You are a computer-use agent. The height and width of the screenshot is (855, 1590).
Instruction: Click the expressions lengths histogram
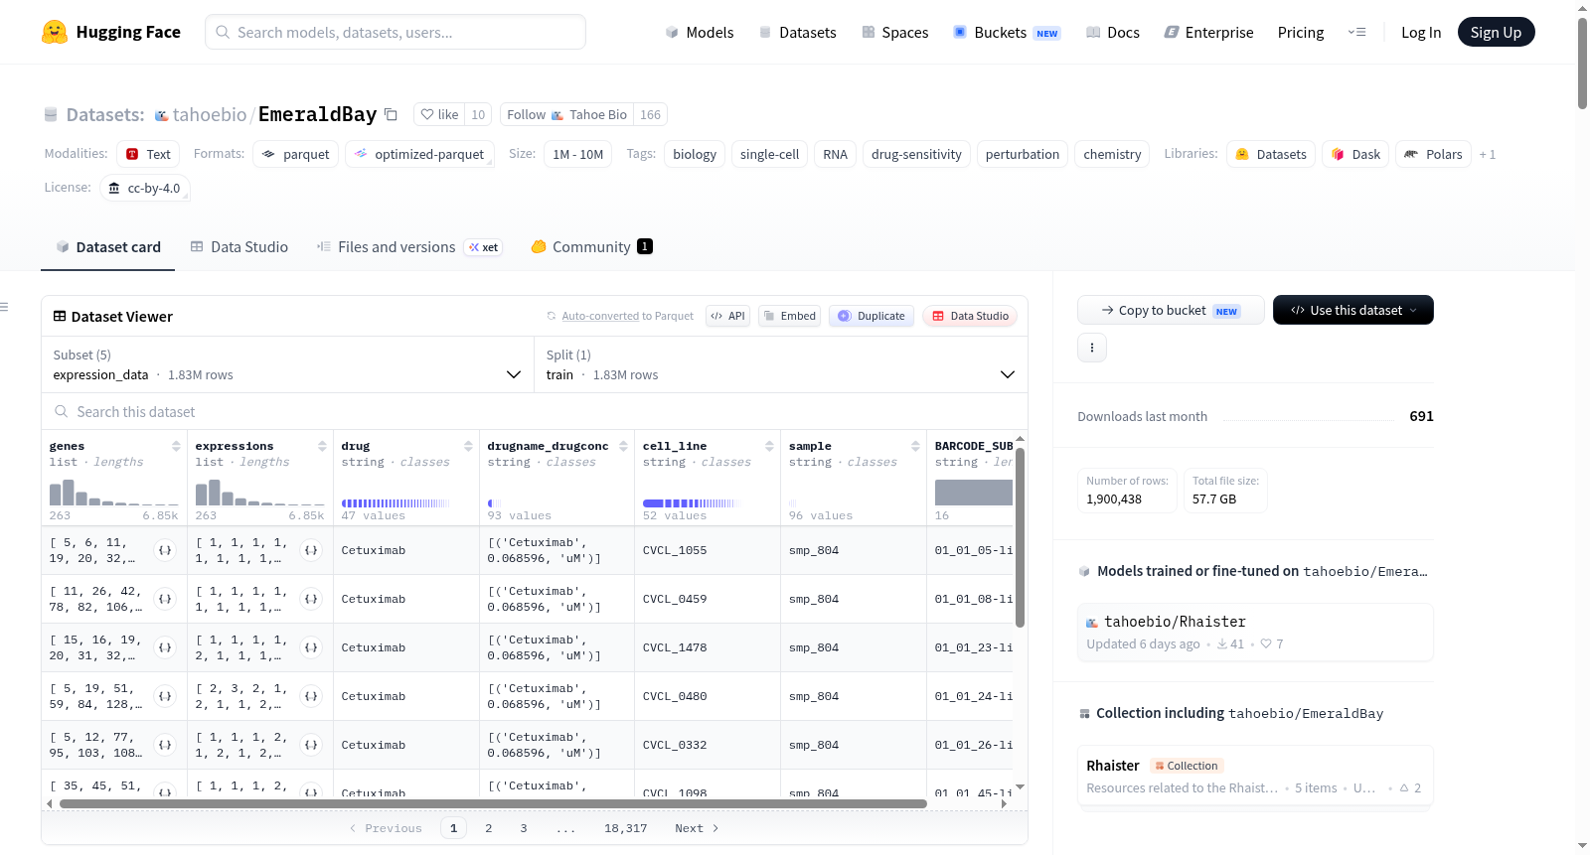pos(260,492)
